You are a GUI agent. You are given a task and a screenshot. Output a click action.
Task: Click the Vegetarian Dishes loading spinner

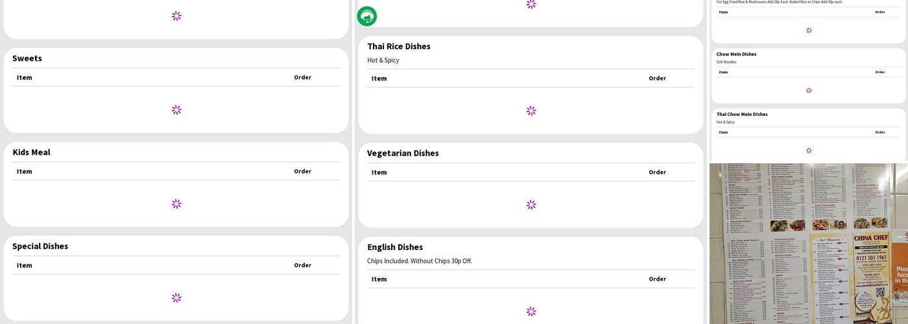[531, 205]
